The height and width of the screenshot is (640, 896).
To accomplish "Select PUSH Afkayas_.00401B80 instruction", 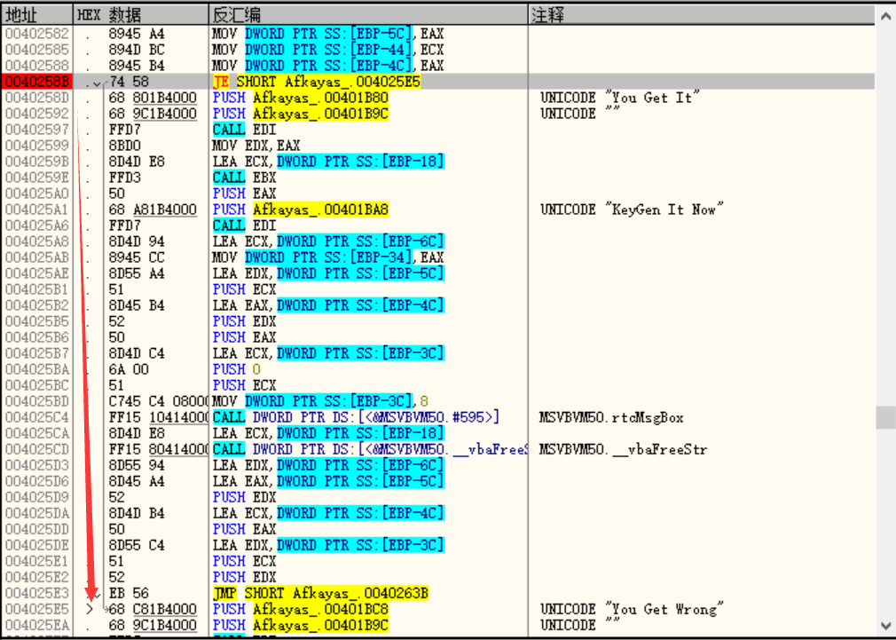I will point(301,98).
